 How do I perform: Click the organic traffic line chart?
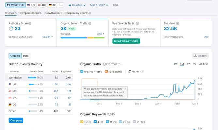138,89
